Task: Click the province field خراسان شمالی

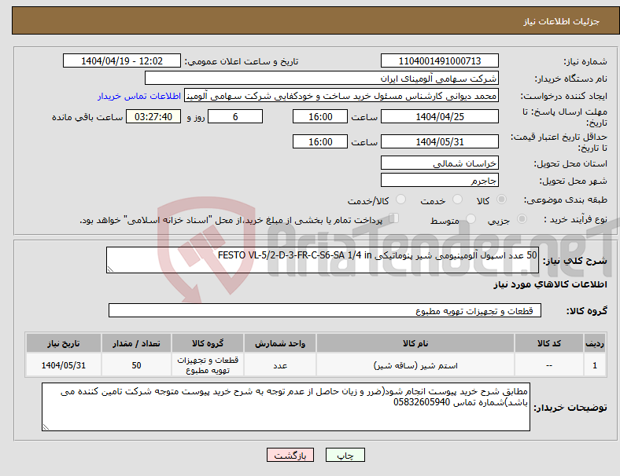Action: tap(439, 163)
